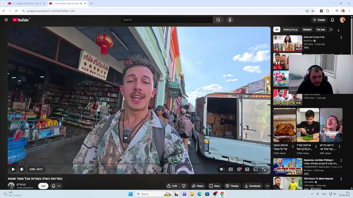Select the For you filter chip

pos(321,29)
